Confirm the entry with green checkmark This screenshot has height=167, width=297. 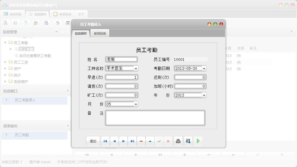pos(159,141)
